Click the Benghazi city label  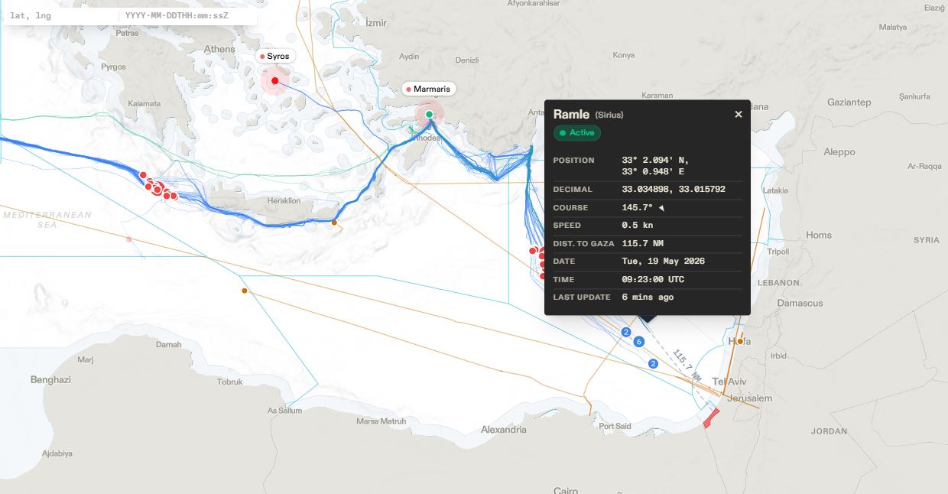[x=50, y=379]
